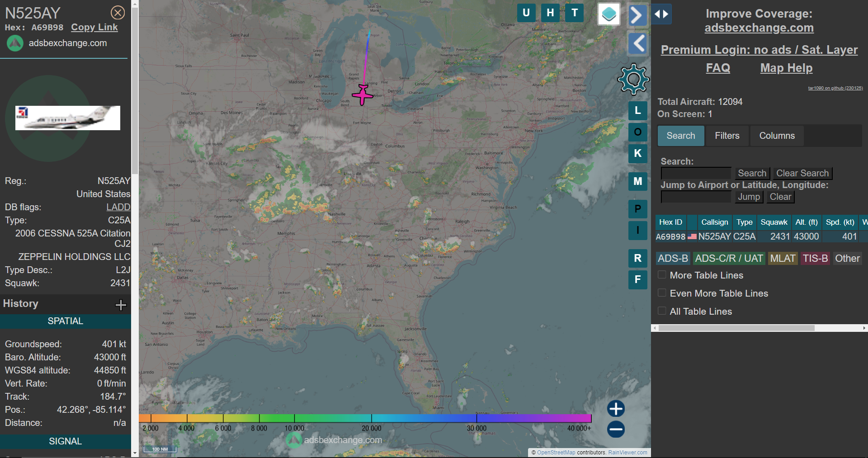
Task: Select the pink aircraft icon on map
Action: pos(363,94)
